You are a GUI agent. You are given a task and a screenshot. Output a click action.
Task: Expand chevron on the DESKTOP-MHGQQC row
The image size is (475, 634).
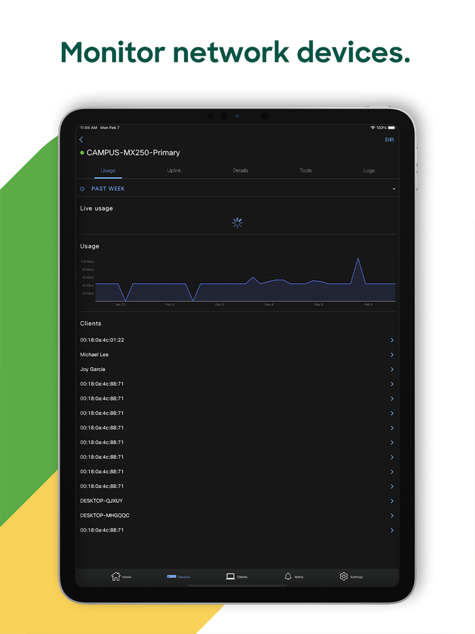[x=392, y=515]
